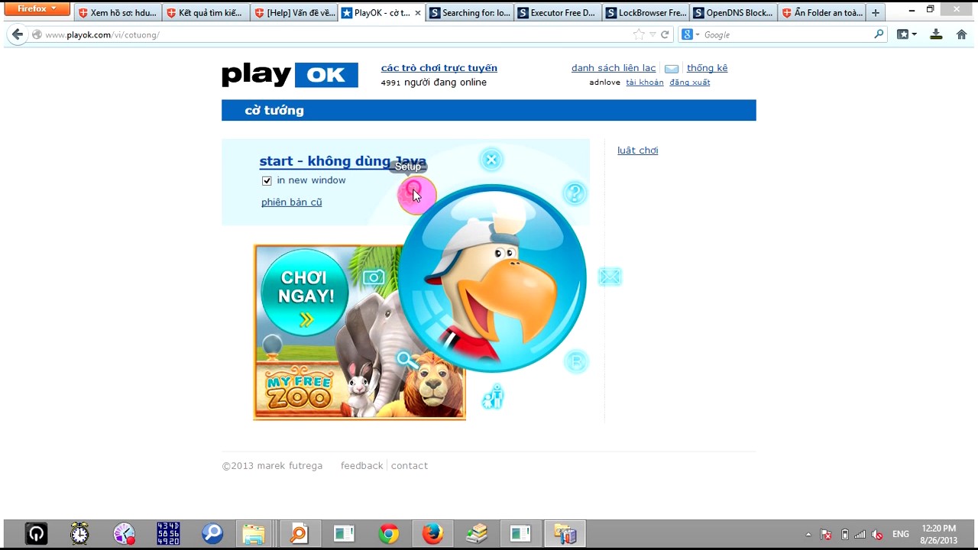Click the address bar URL field
Image resolution: width=978 pixels, height=550 pixels.
[x=336, y=34]
